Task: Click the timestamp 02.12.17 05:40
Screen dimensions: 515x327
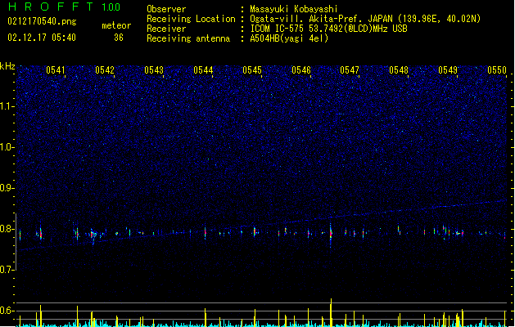Action: pyautogui.click(x=42, y=38)
